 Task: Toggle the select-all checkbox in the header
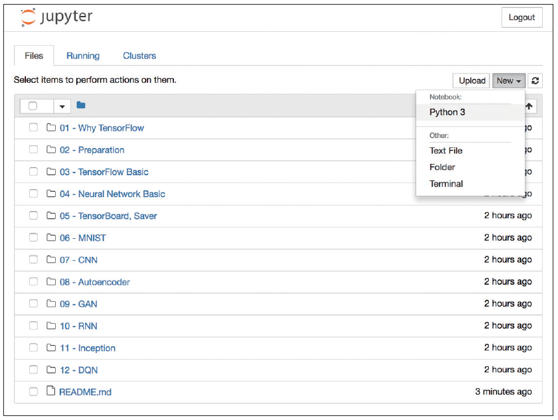click(33, 106)
